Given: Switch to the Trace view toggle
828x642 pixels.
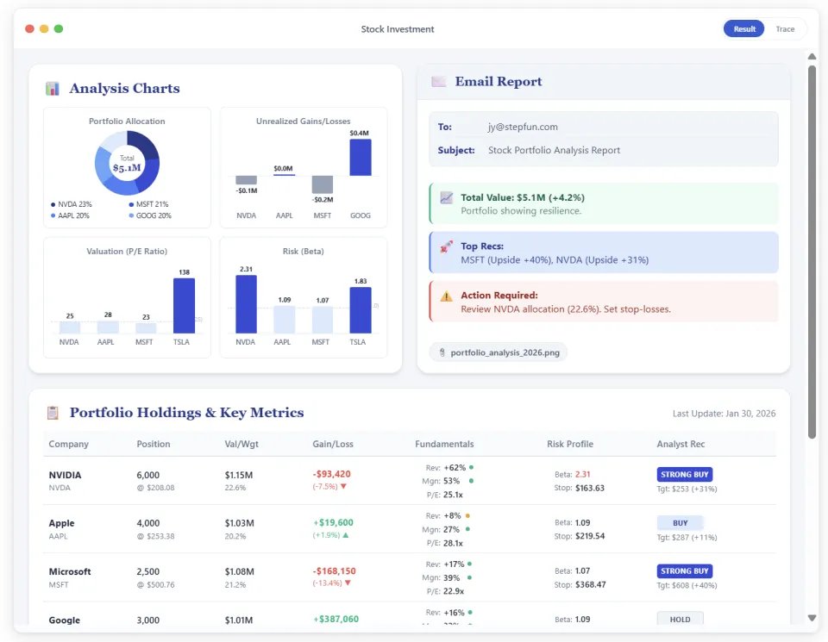Looking at the screenshot, I should (785, 29).
